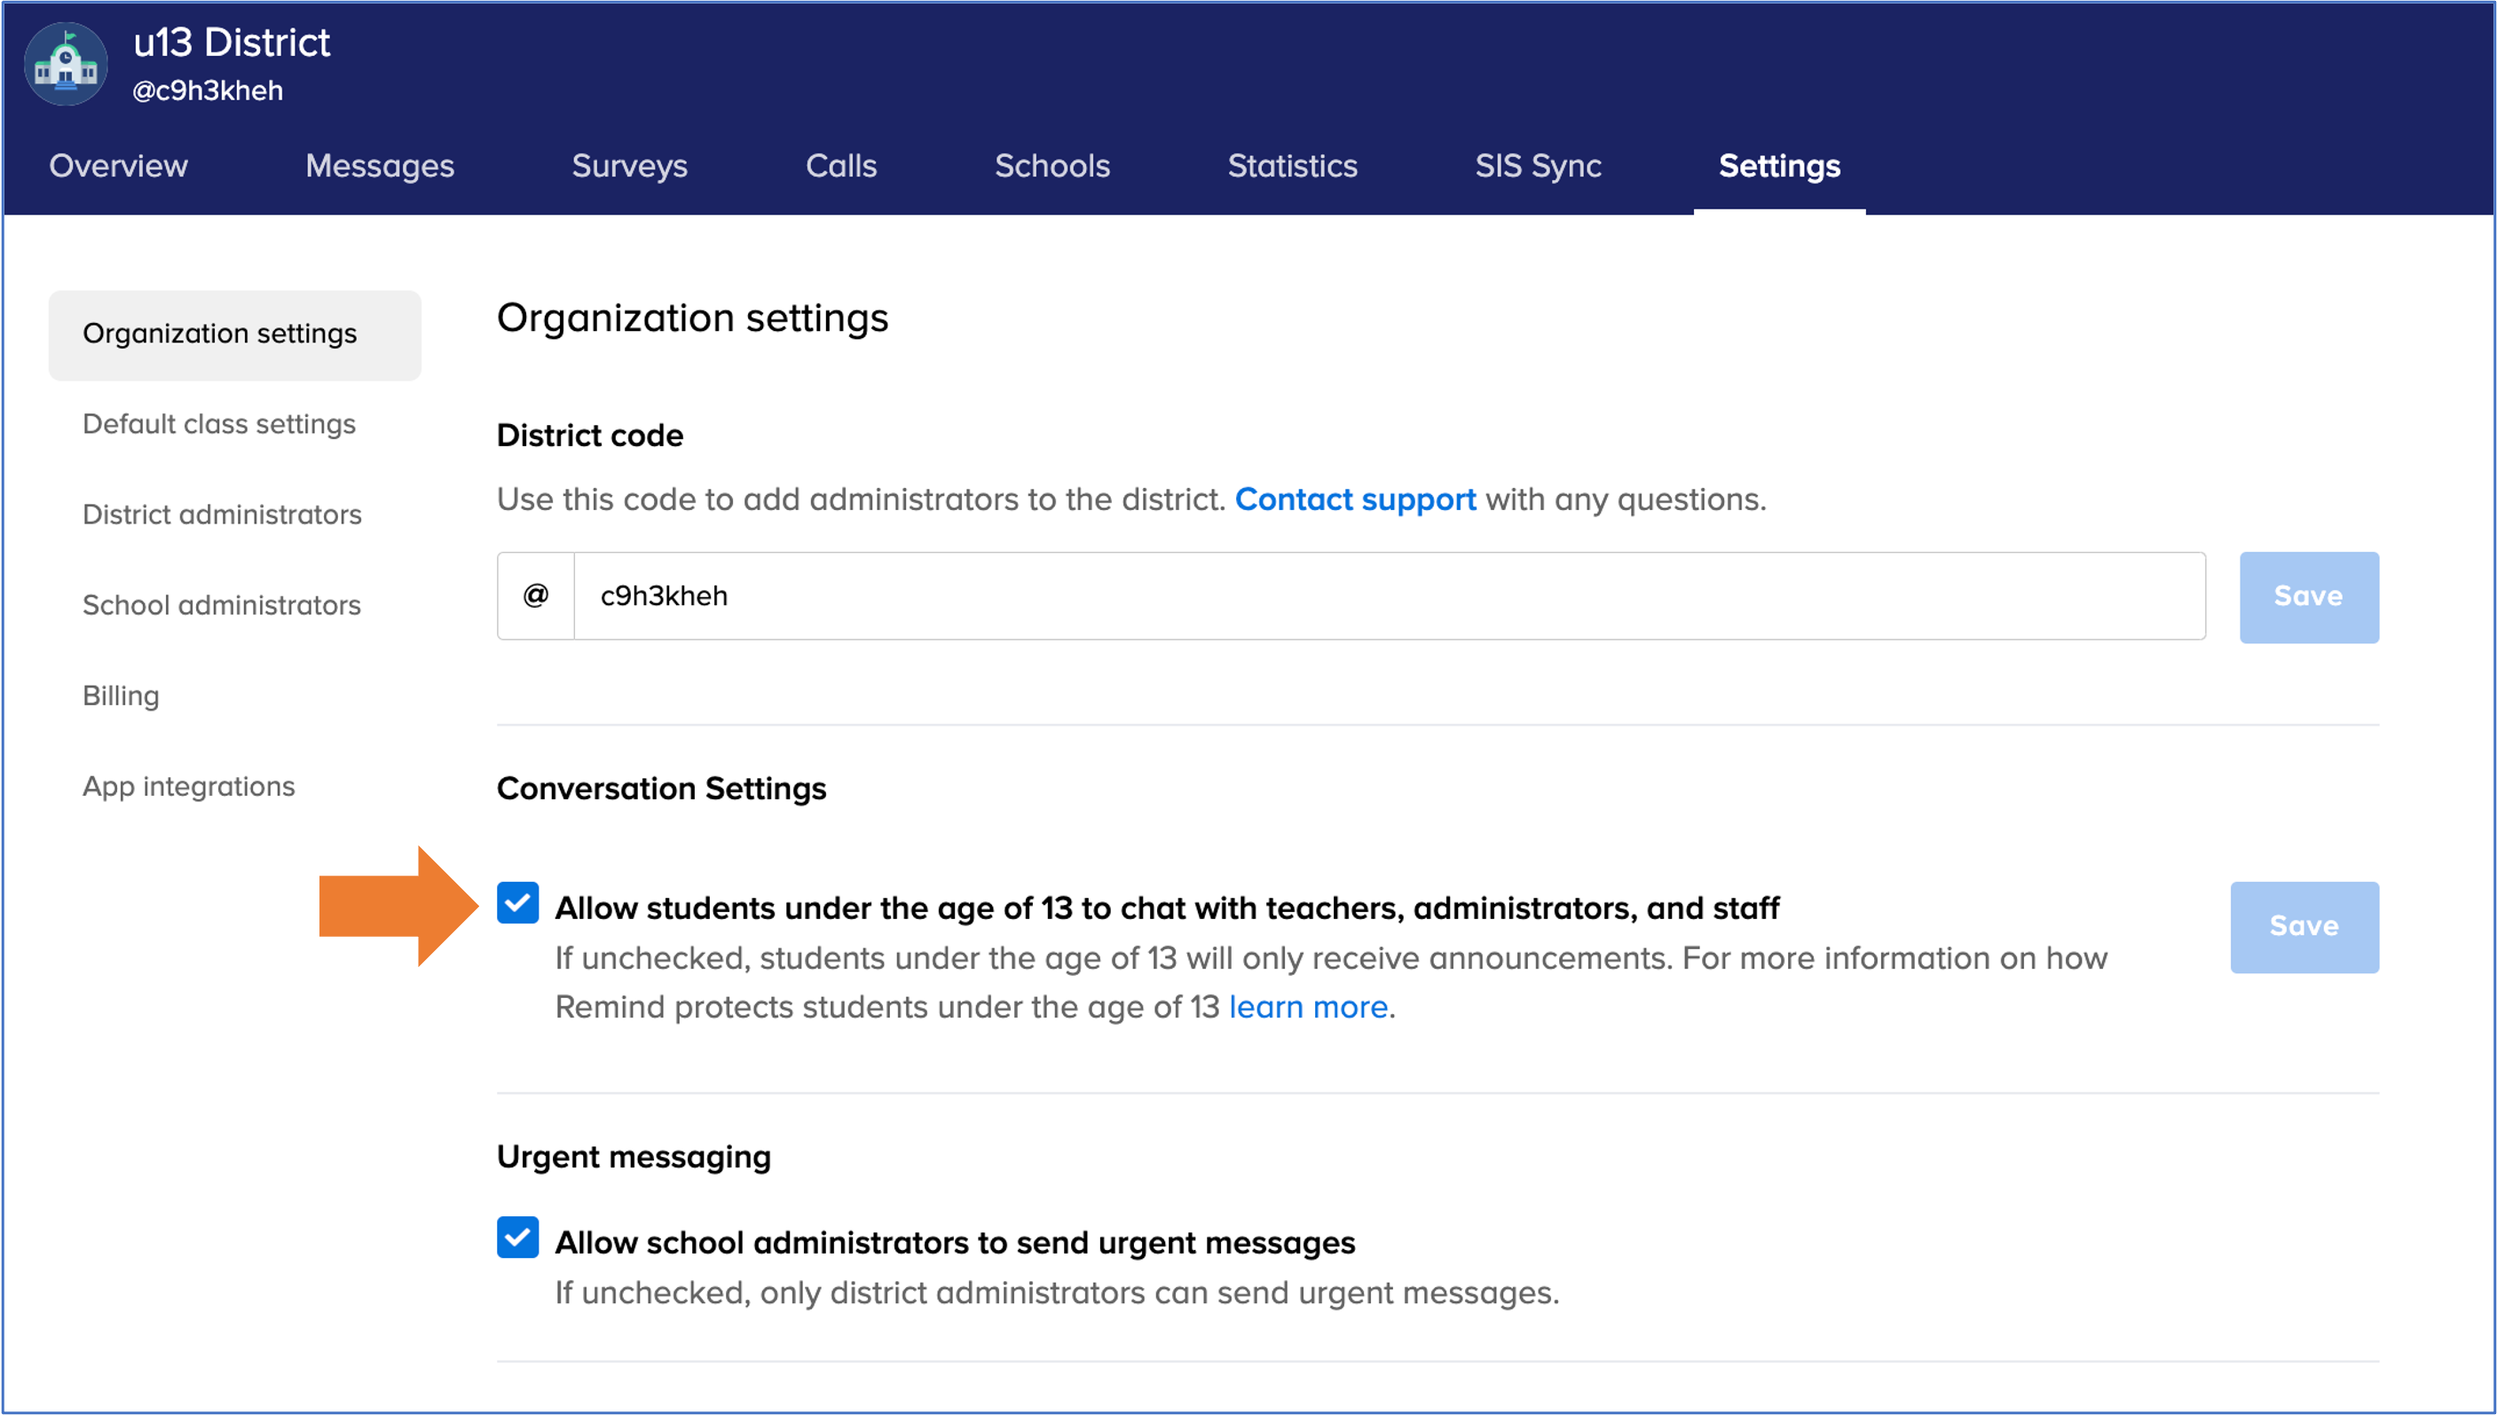View the Statistics tab
Screen dimensions: 2497x1415
tap(1292, 166)
